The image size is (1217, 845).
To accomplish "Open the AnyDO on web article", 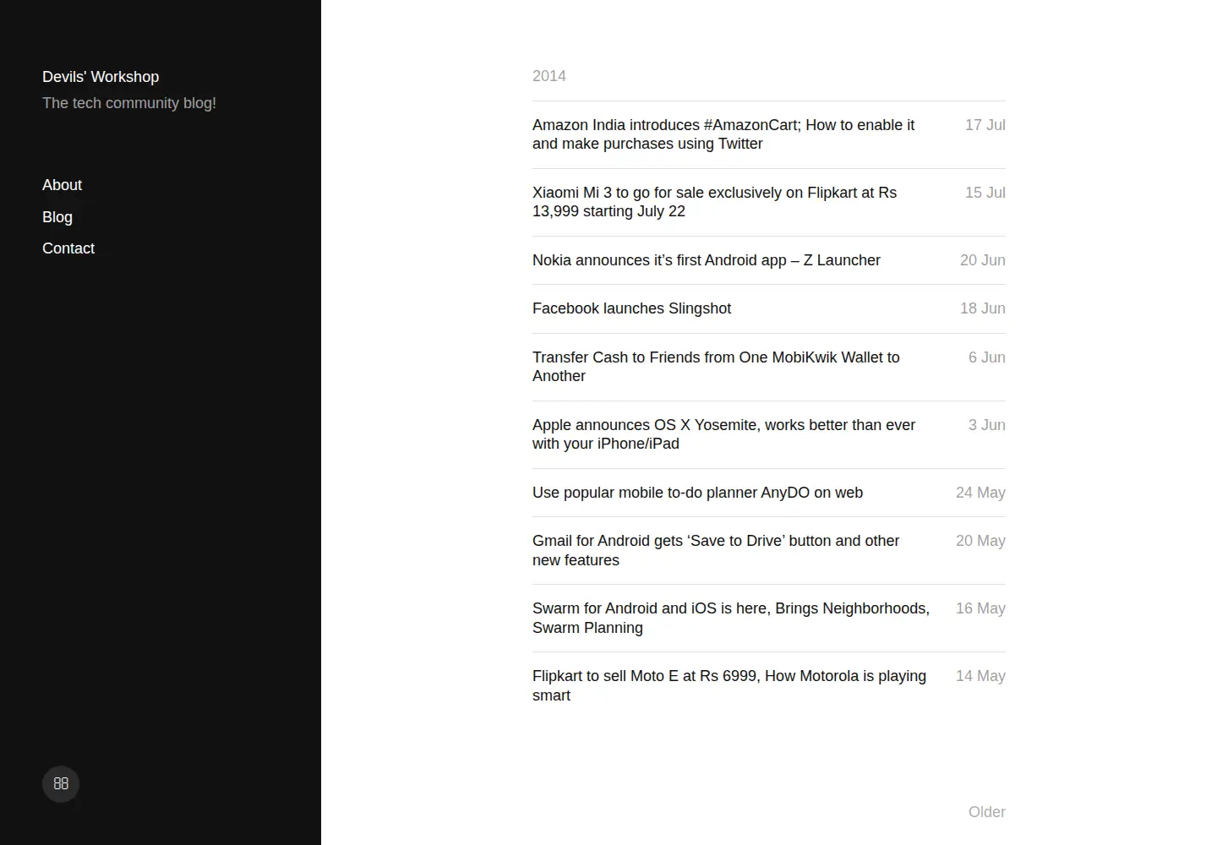I will (697, 493).
